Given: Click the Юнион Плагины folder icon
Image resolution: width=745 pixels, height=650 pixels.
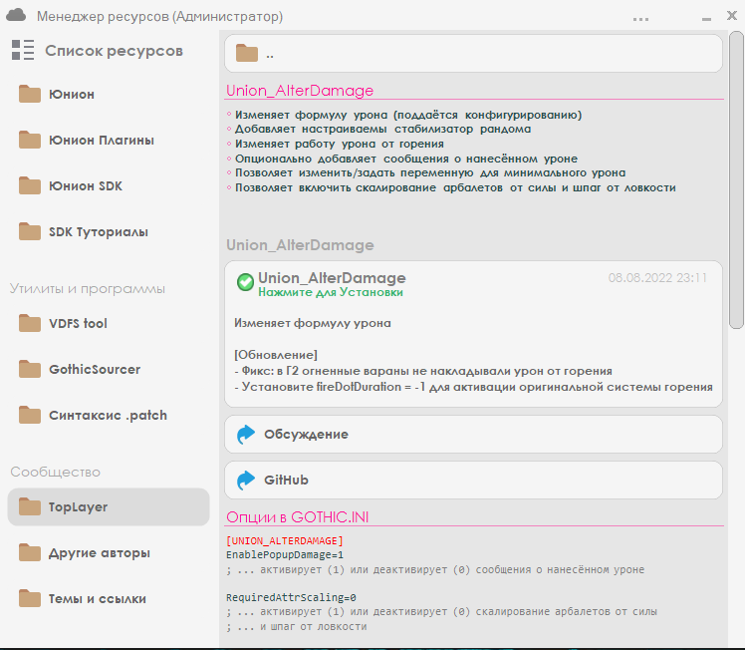Looking at the screenshot, I should 30,141.
